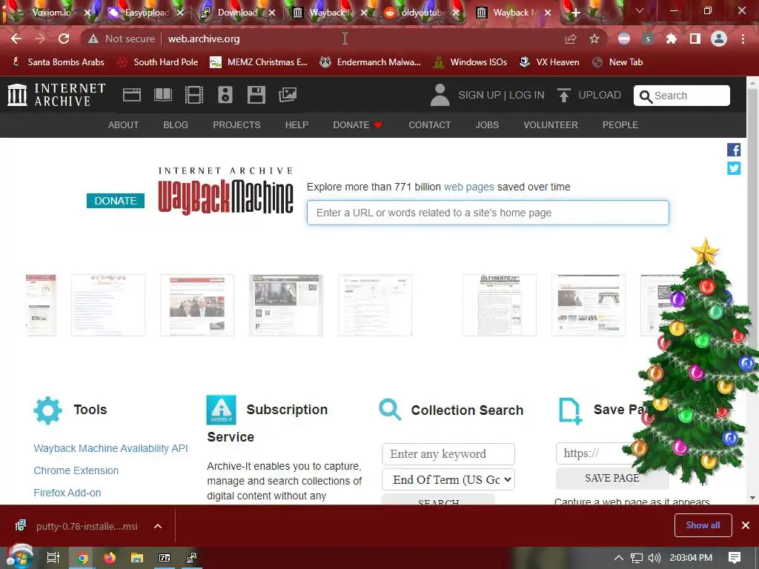Click the SAVE PAGE button

pyautogui.click(x=611, y=478)
